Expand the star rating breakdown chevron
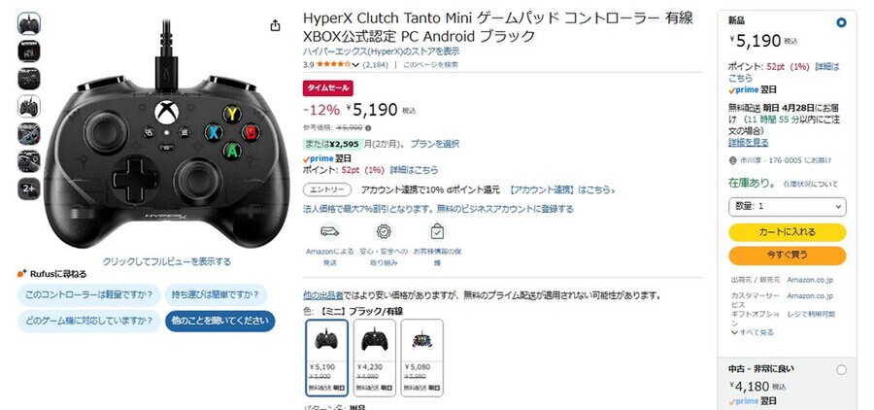 (355, 65)
